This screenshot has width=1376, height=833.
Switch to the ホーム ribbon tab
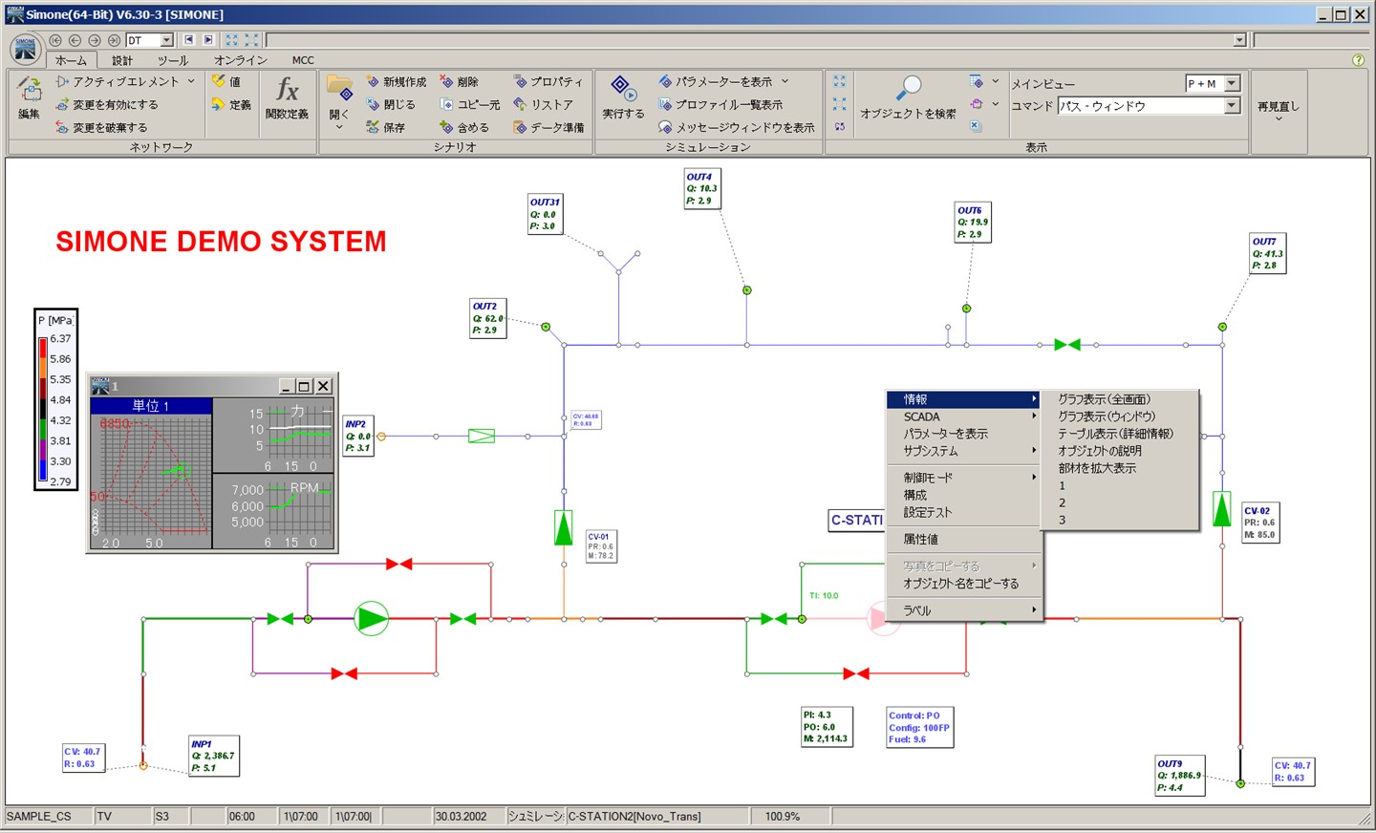[x=71, y=60]
